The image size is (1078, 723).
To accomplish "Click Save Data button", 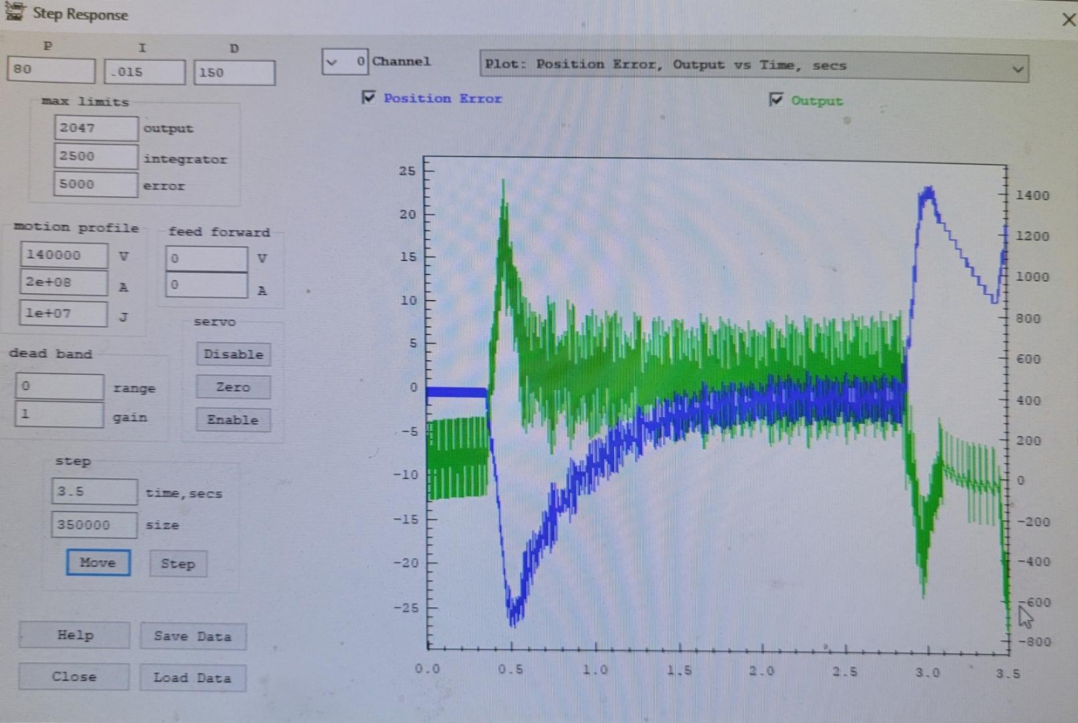I will point(193,636).
